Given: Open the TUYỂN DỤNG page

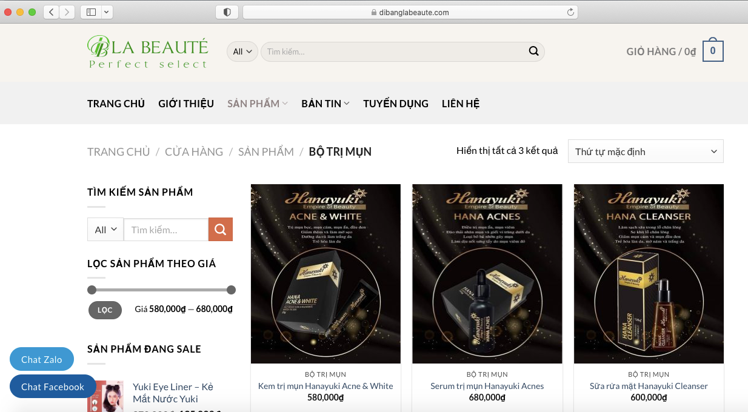Looking at the screenshot, I should 396,104.
